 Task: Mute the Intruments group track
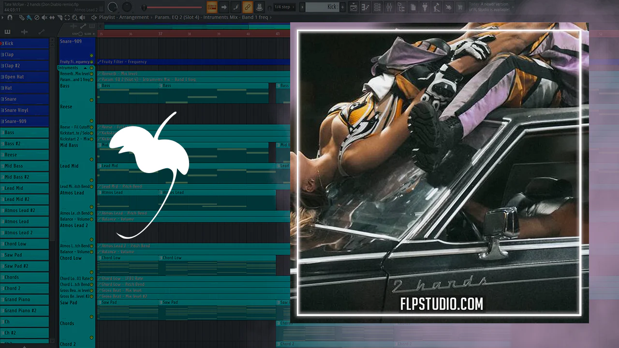[91, 68]
